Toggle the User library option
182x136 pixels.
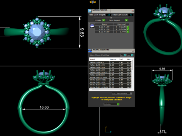[130, 55]
